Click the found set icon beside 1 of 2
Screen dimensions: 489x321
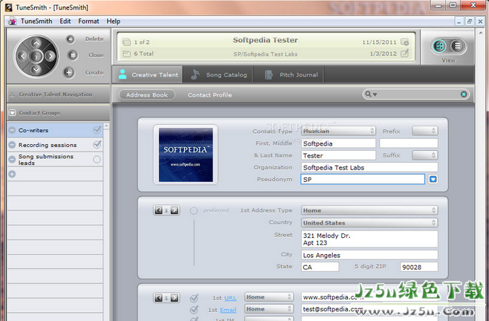coord(126,42)
